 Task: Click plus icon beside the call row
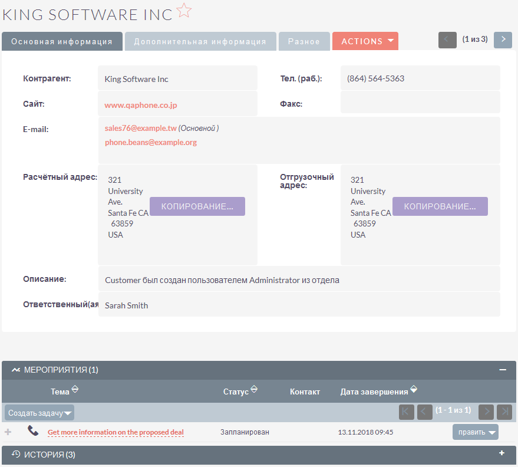click(8, 432)
